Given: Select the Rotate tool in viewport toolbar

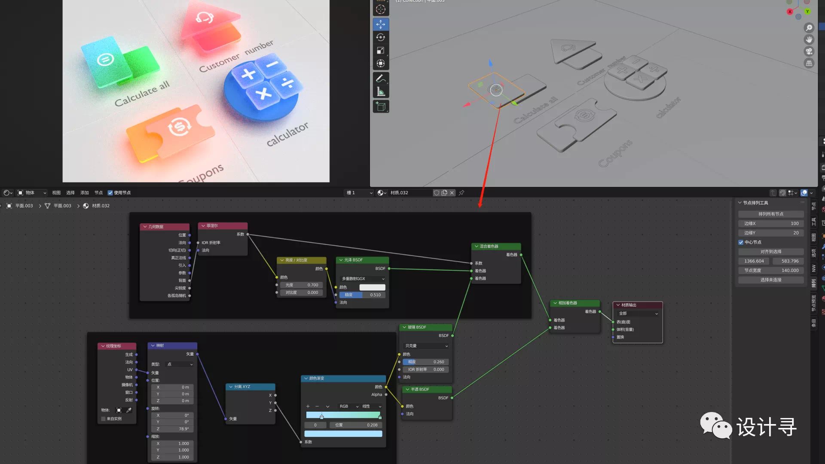Looking at the screenshot, I should coord(381,38).
